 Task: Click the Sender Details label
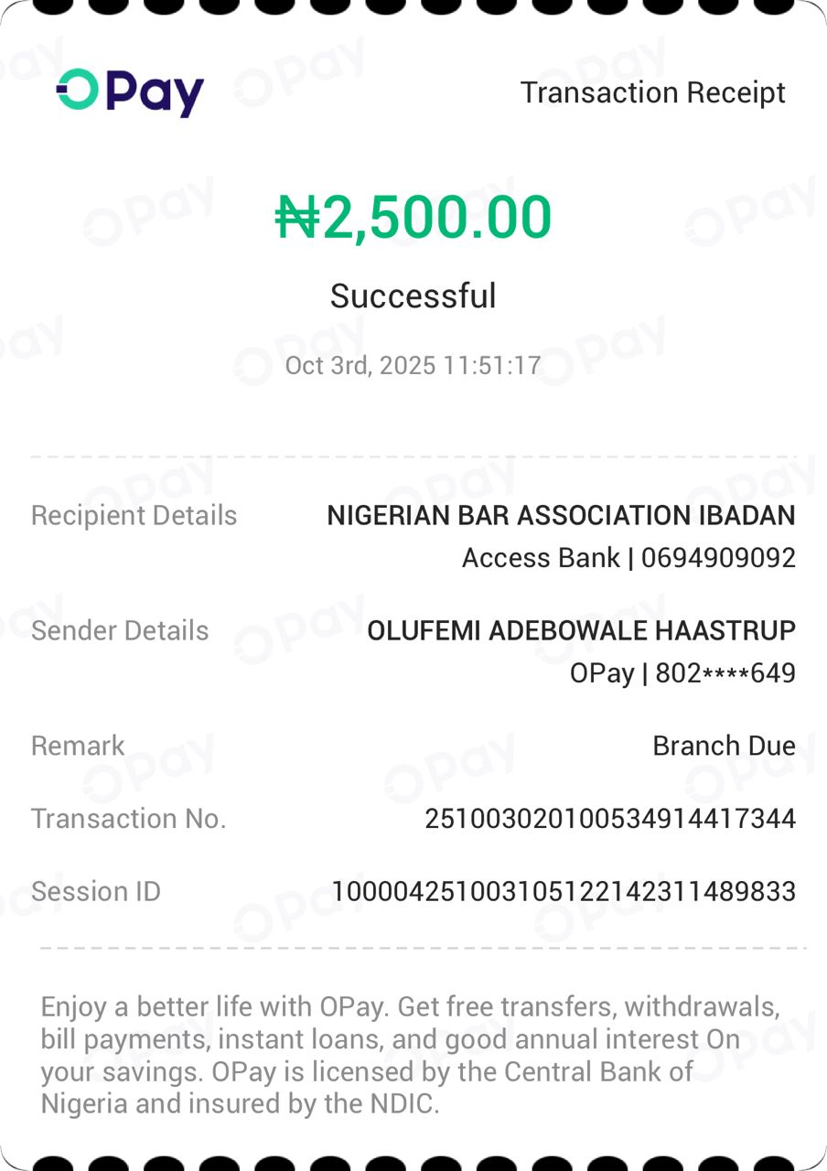pos(120,631)
